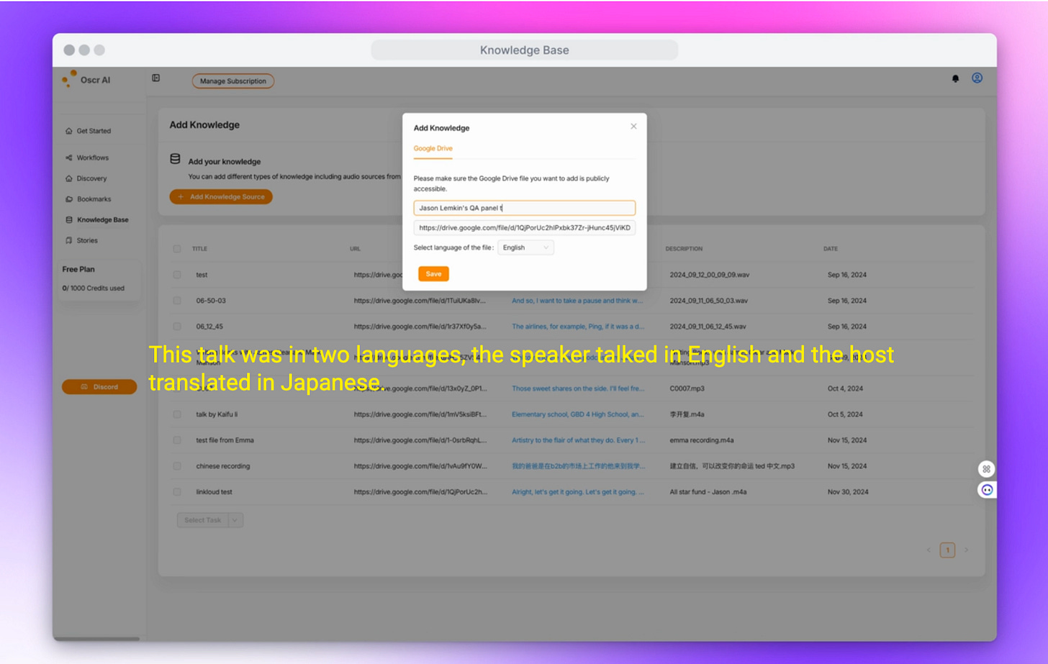Check the box for 'test file from Emma'
Screen dimensions: 1048x664
click(x=177, y=440)
